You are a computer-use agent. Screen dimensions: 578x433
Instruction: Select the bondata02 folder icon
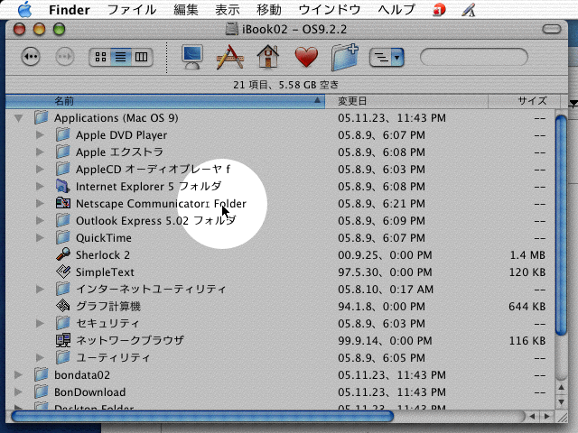coord(42,374)
